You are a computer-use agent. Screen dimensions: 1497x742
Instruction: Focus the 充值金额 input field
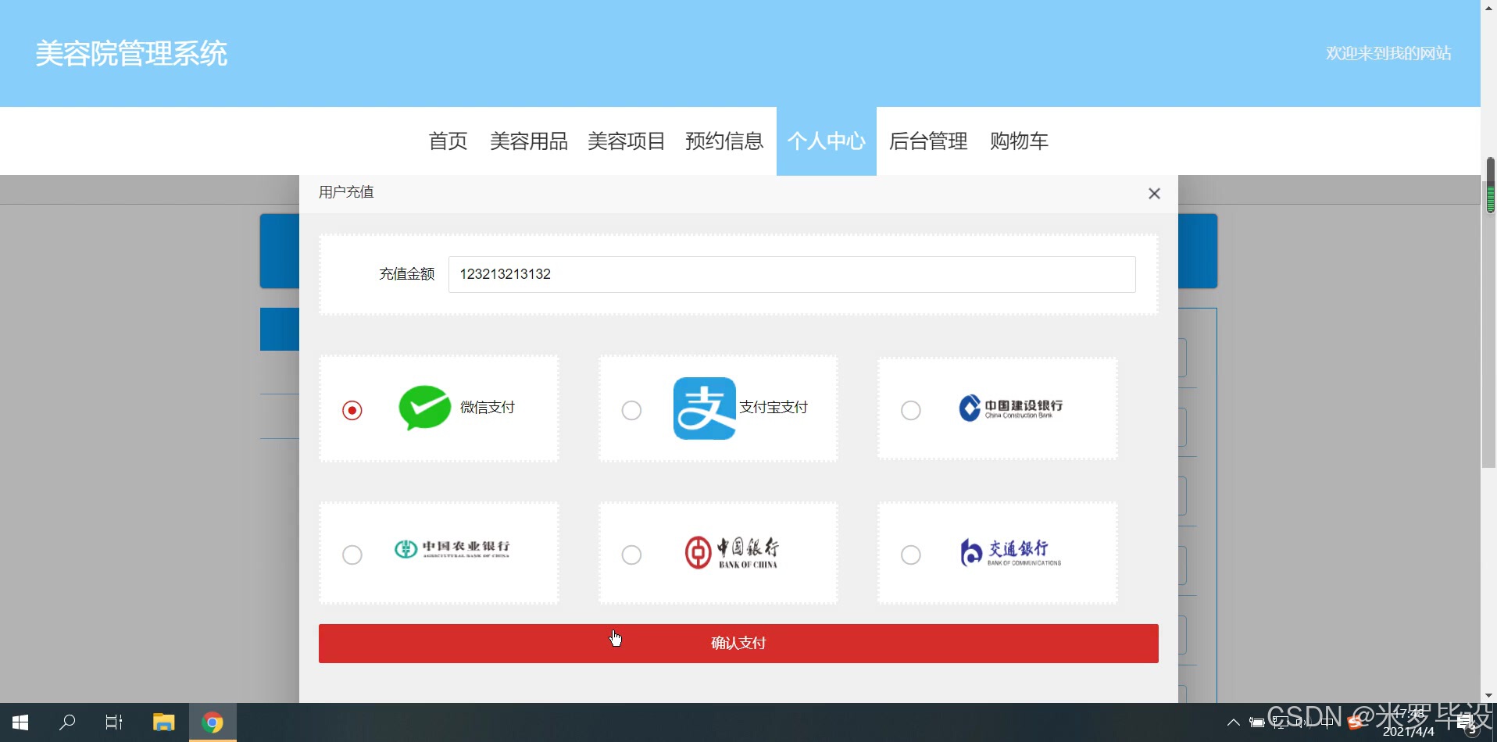tap(791, 274)
